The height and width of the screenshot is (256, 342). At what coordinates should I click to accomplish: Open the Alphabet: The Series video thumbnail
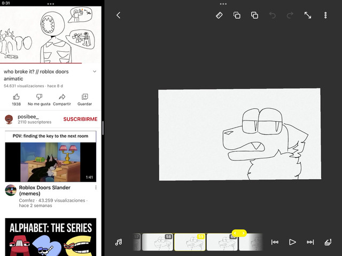(51, 237)
